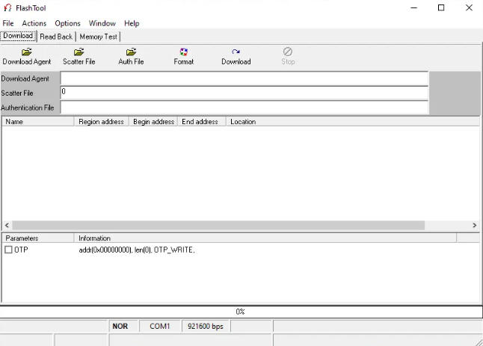Image resolution: width=483 pixels, height=346 pixels.
Task: Click the left arrow of horizontal scrollbar
Action: click(x=7, y=226)
